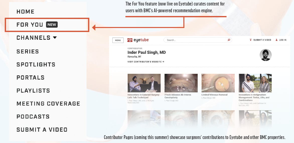Viewport: 294px width, 143px height.
Task: Open Podcasts from the side menu
Action: 33,116
